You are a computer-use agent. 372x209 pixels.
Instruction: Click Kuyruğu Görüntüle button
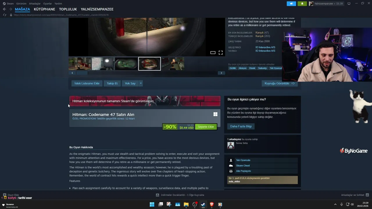point(280,83)
